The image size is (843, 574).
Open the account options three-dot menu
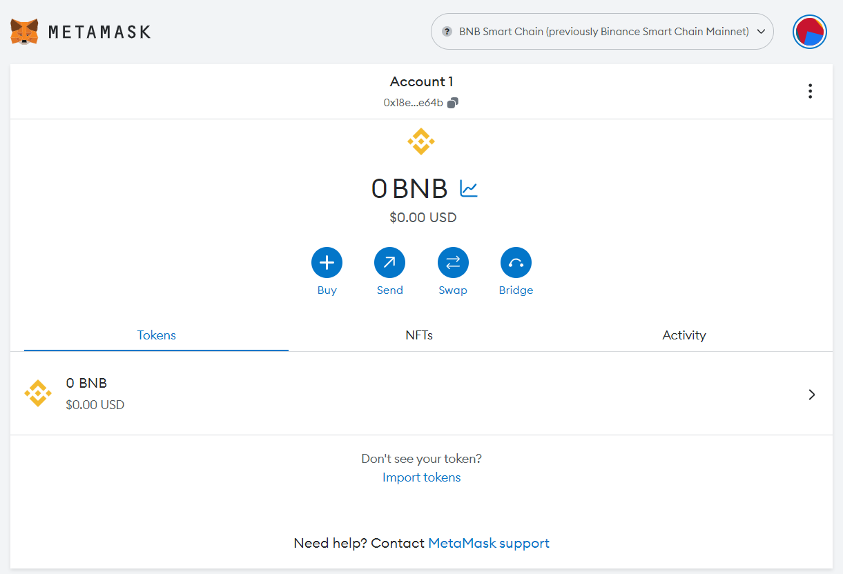pos(810,91)
